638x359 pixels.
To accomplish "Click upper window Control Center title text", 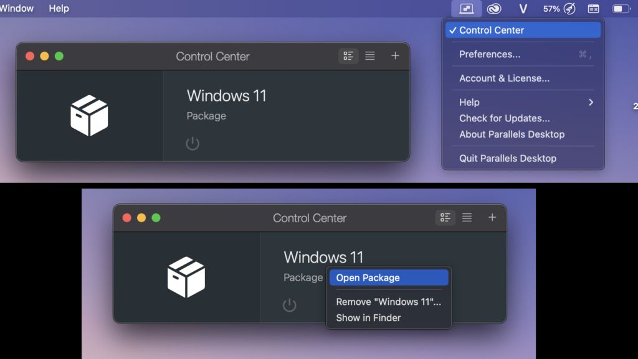I will click(x=213, y=56).
